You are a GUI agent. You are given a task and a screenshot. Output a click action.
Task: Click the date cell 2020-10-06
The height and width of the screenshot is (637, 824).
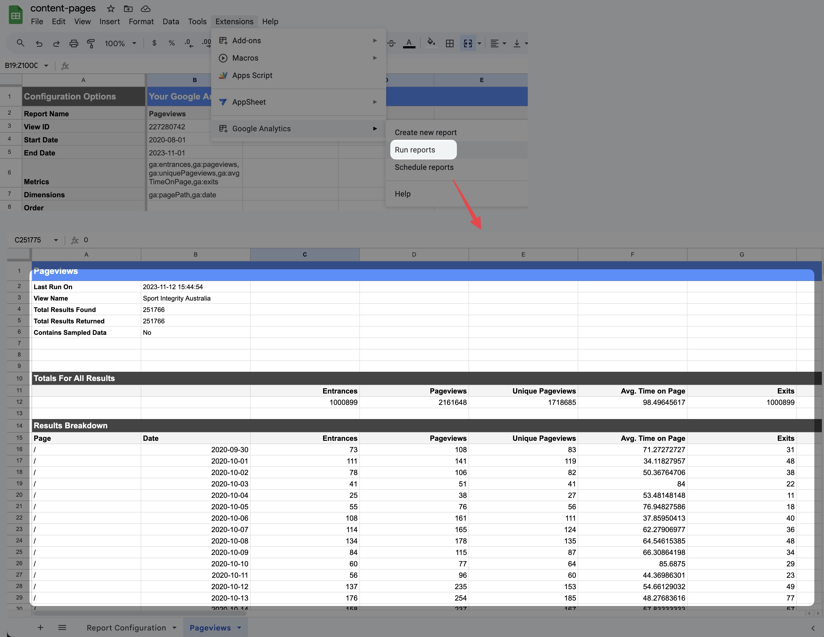coord(195,518)
